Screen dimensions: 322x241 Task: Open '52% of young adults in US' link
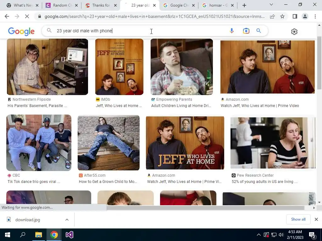click(x=264, y=182)
